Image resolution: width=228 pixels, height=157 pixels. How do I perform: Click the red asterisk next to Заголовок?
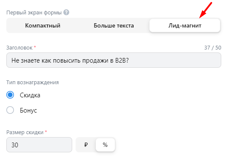(35, 47)
